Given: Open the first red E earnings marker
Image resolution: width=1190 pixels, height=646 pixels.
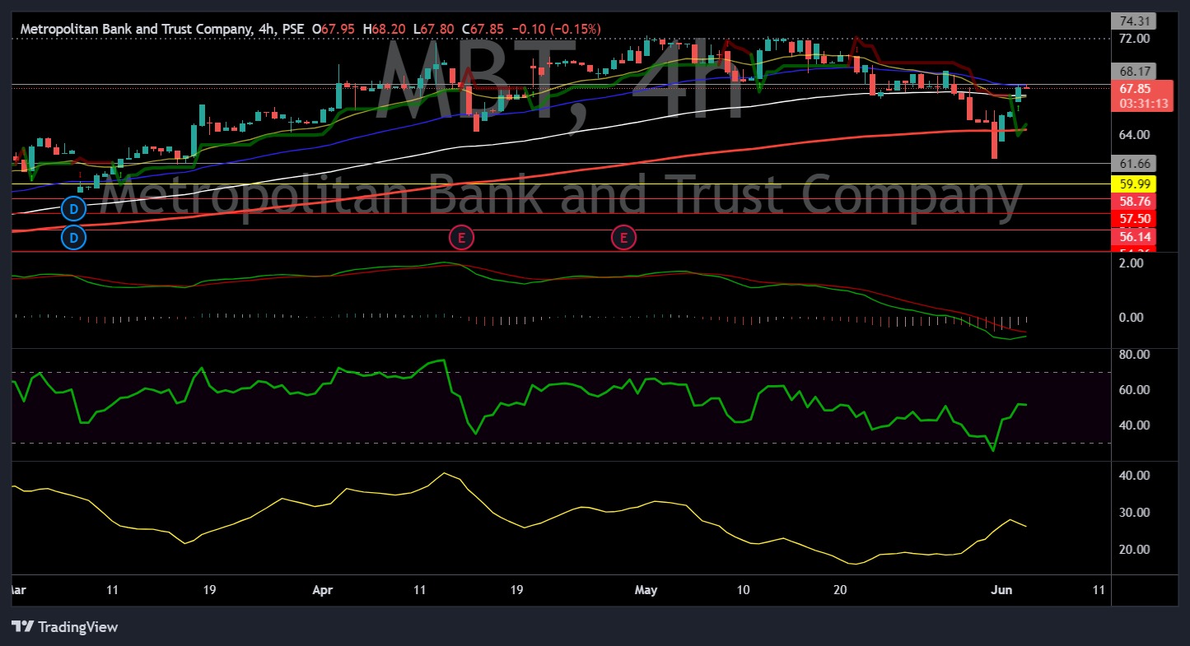Looking at the screenshot, I should pyautogui.click(x=461, y=237).
